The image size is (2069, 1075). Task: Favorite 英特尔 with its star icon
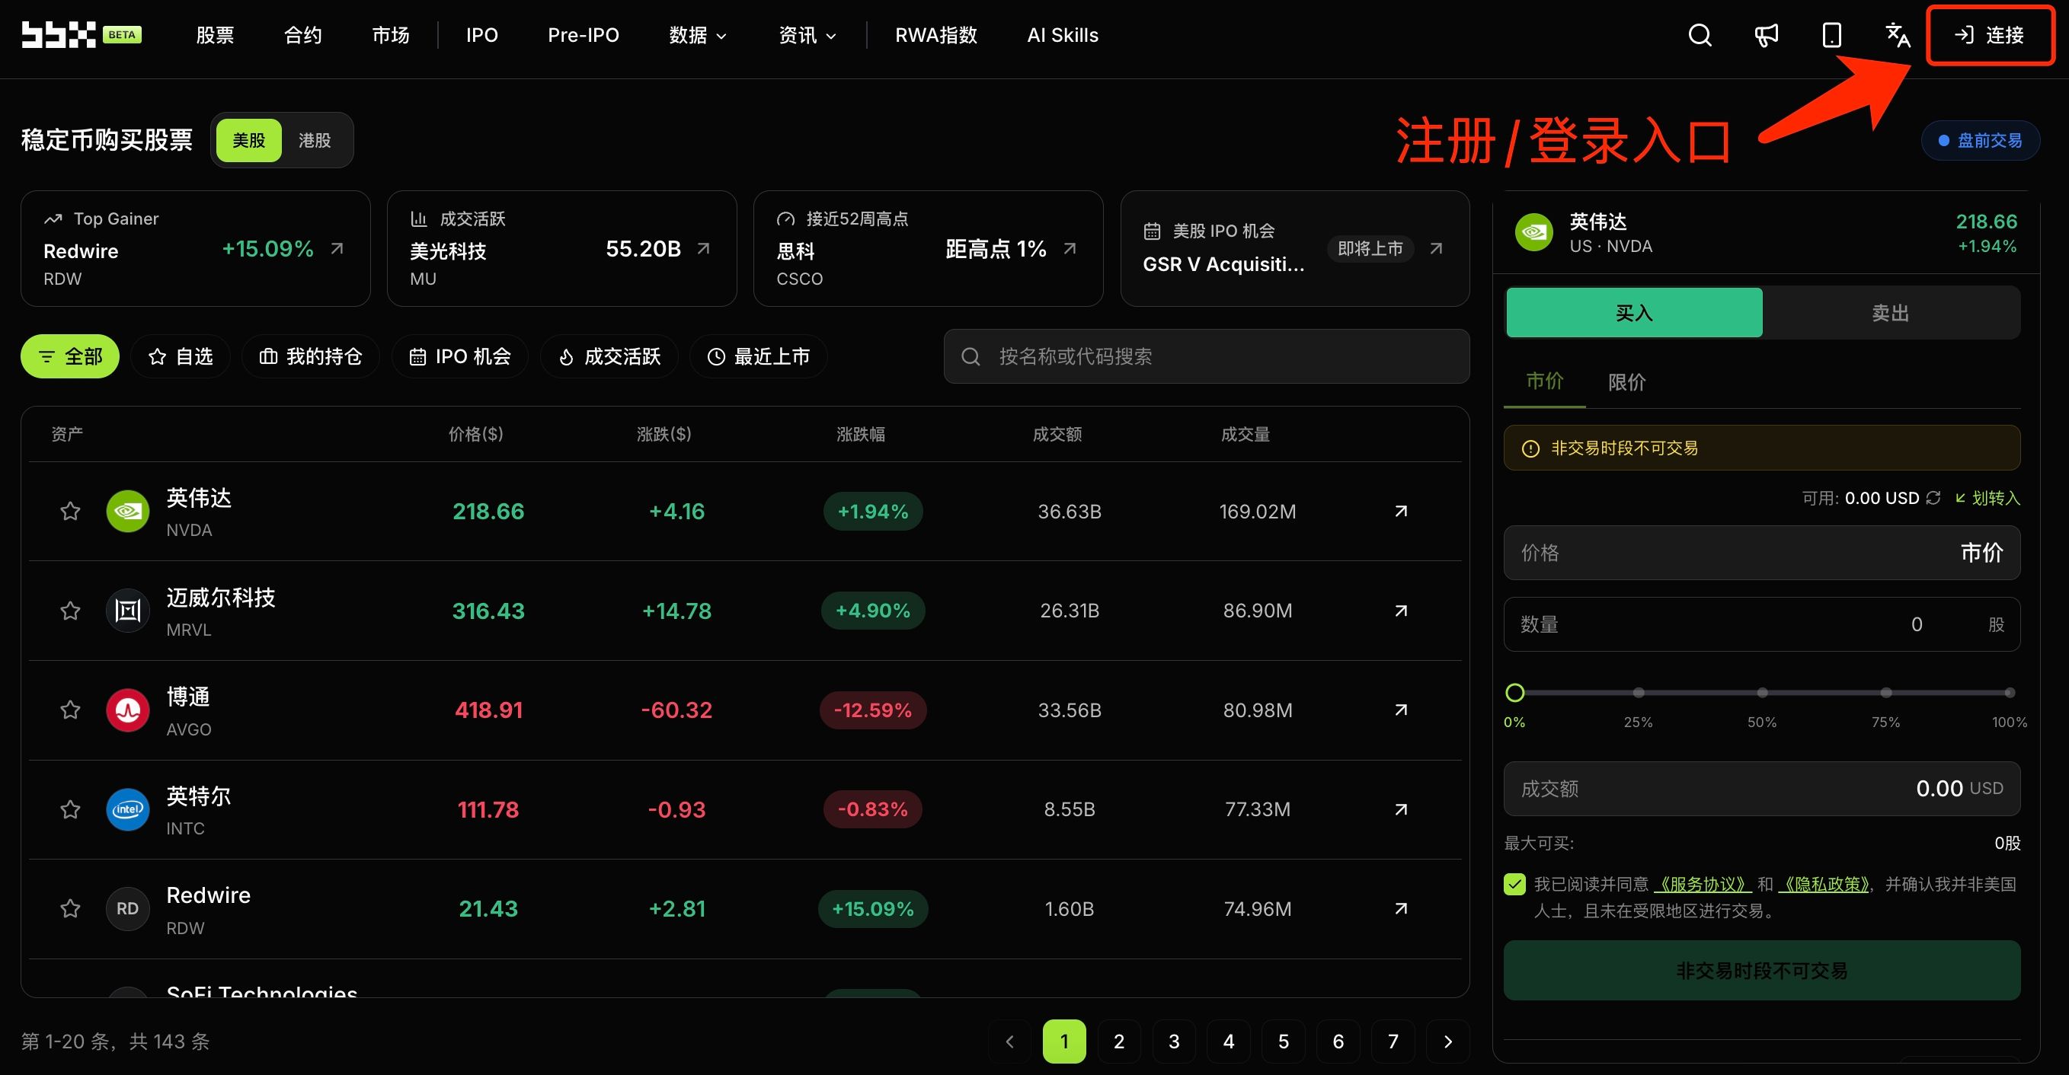(71, 809)
